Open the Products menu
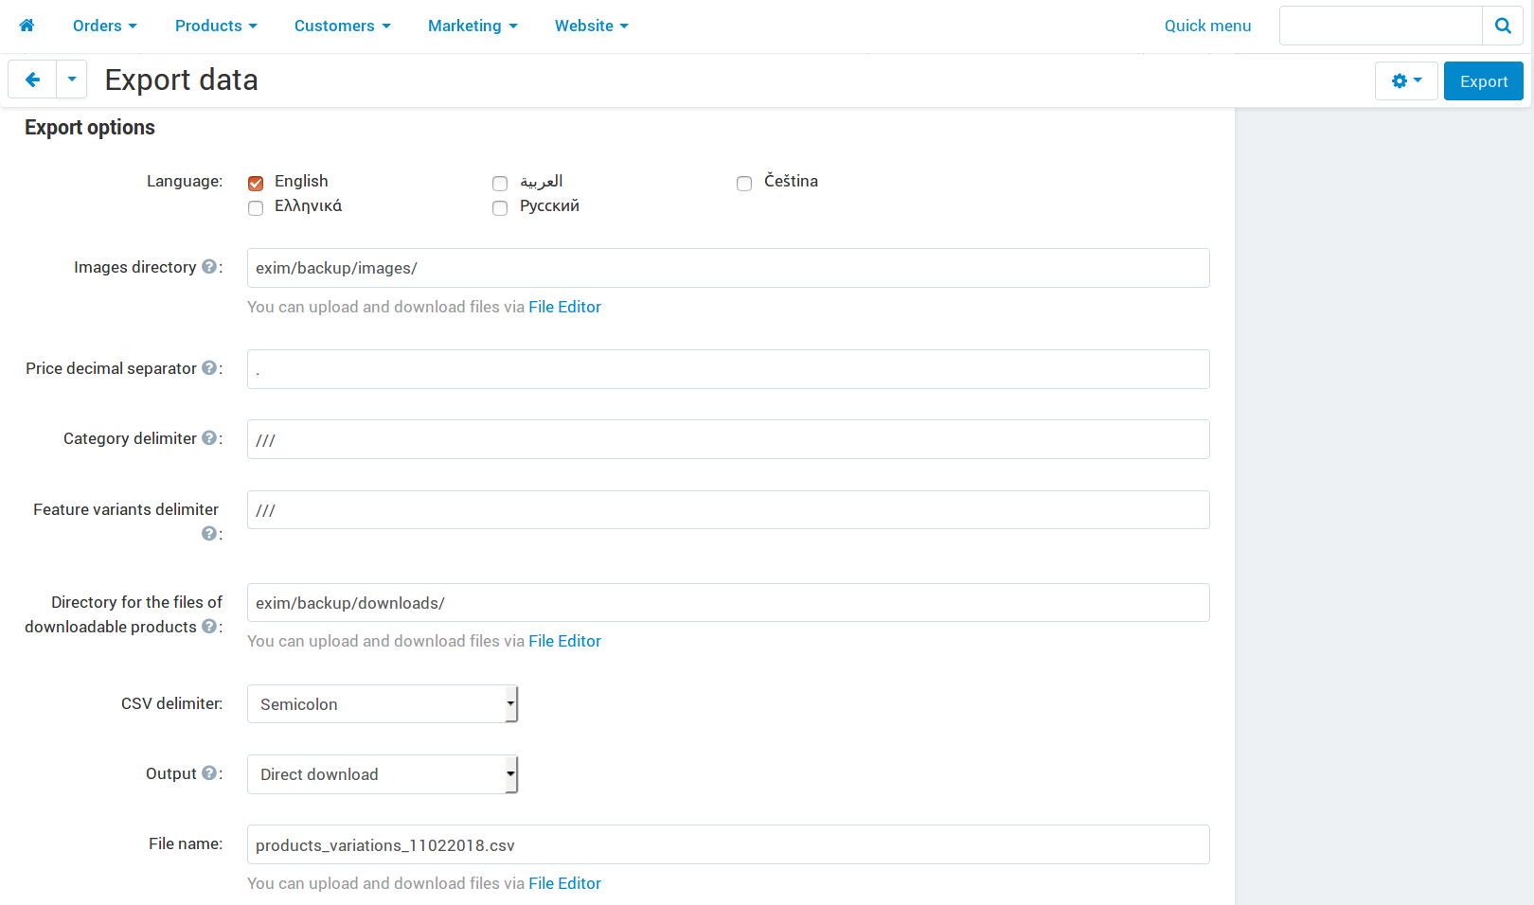Image resolution: width=1534 pixels, height=905 pixels. [x=216, y=26]
